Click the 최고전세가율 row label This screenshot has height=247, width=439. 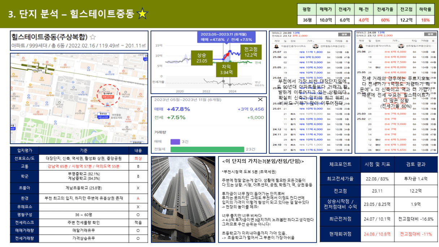click(340, 179)
